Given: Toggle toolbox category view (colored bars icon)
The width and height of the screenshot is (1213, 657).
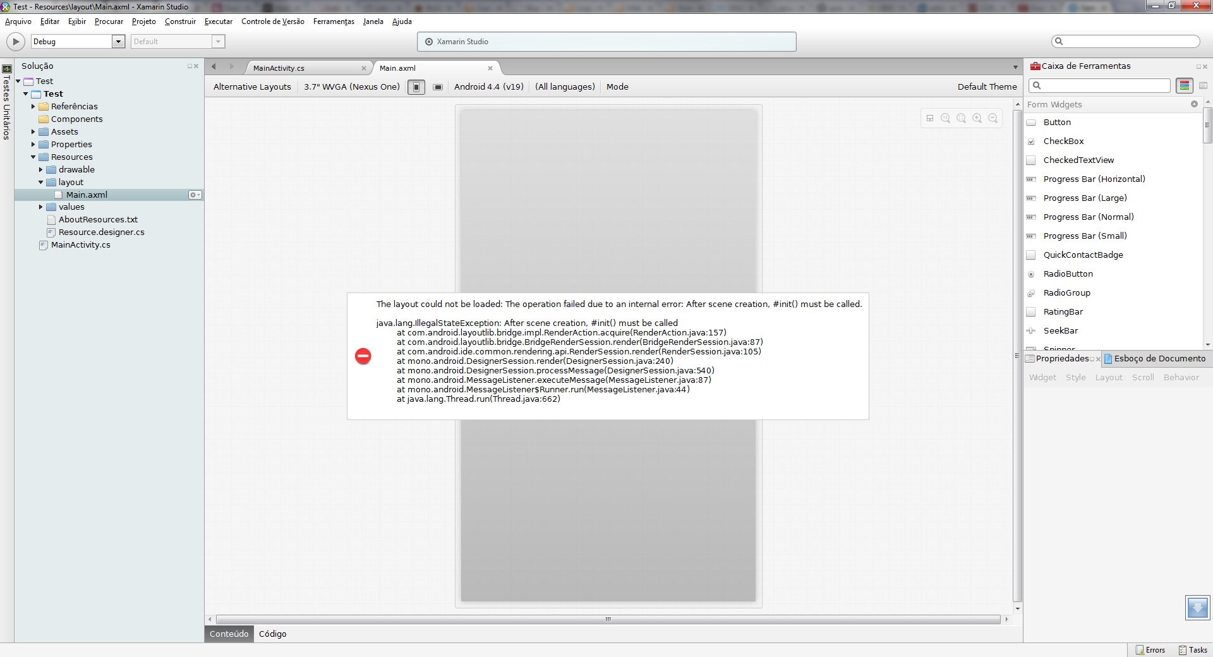Looking at the screenshot, I should click(x=1185, y=86).
